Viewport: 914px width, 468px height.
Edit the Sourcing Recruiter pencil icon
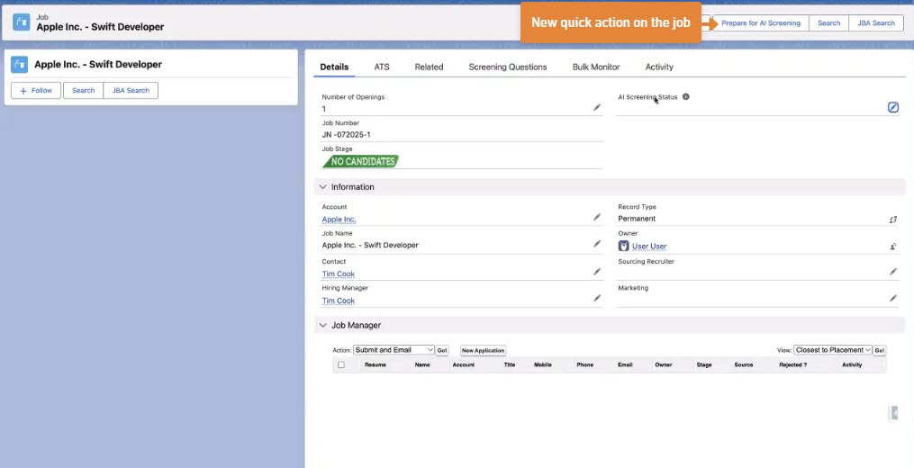(x=892, y=271)
